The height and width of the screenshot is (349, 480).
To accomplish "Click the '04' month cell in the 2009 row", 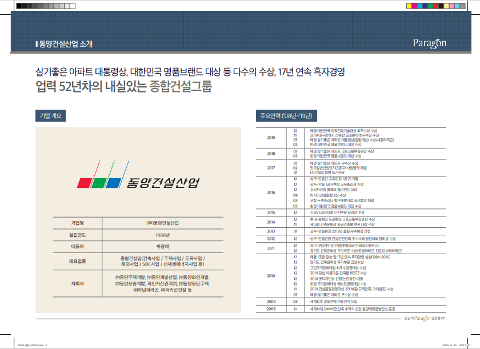I will 295,302.
